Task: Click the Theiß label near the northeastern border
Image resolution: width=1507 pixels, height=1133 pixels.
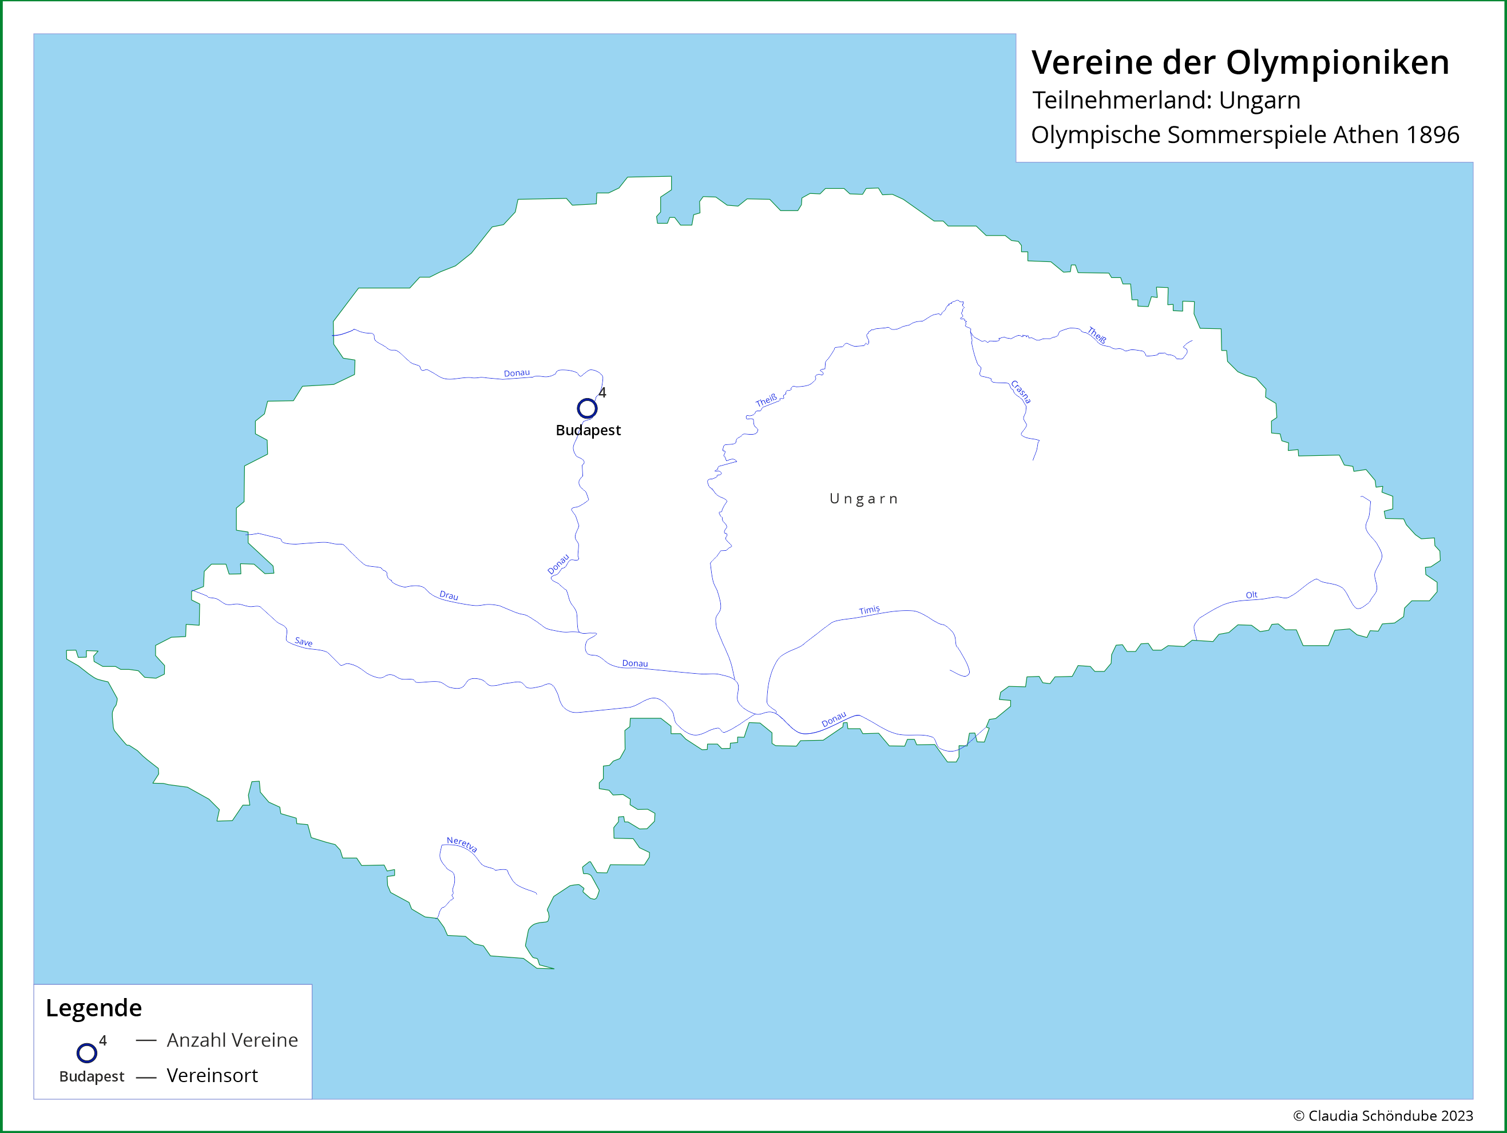Action: pyautogui.click(x=1097, y=335)
